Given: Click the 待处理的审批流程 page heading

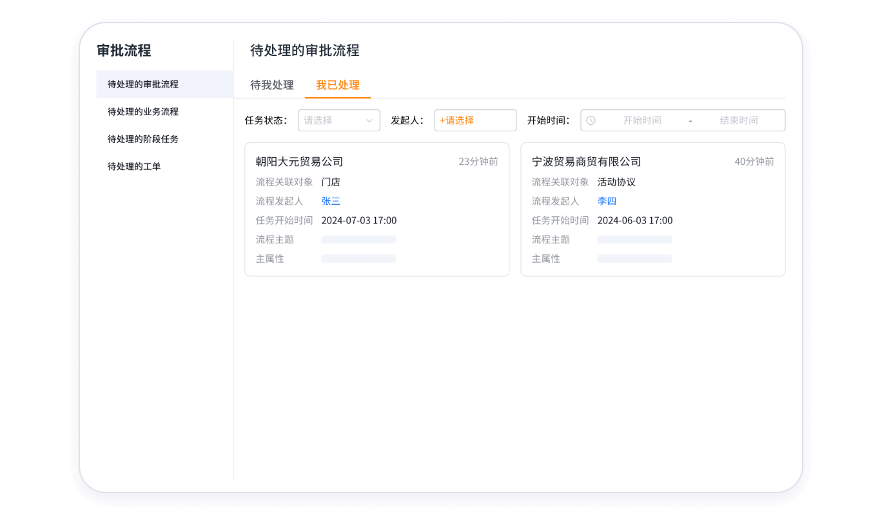Looking at the screenshot, I should 304,50.
